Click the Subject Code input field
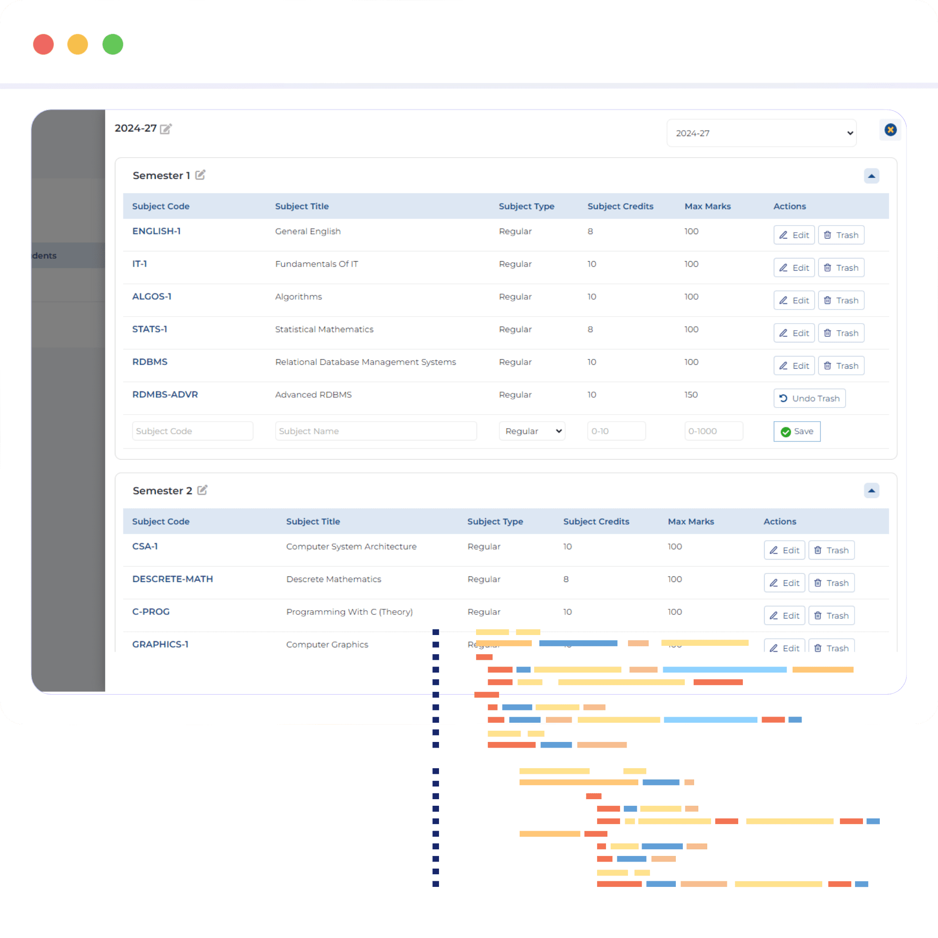938x938 pixels. [x=192, y=431]
